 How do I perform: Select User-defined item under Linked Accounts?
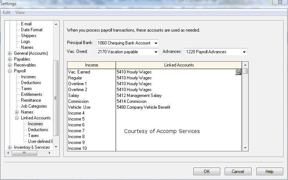coord(40,141)
